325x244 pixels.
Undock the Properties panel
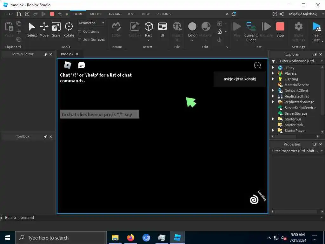315,144
